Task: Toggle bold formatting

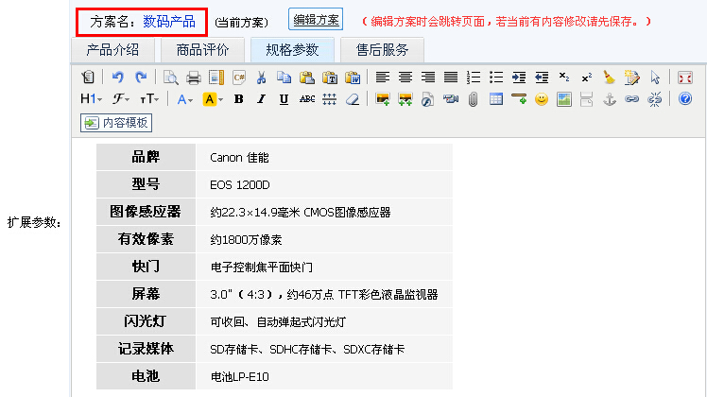Action: 238,99
